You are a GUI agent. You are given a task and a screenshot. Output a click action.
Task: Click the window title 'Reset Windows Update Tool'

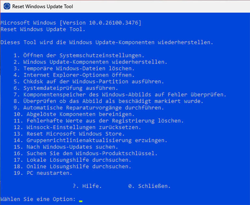click(43, 6)
